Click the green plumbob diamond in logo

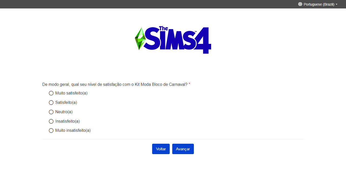point(140,39)
